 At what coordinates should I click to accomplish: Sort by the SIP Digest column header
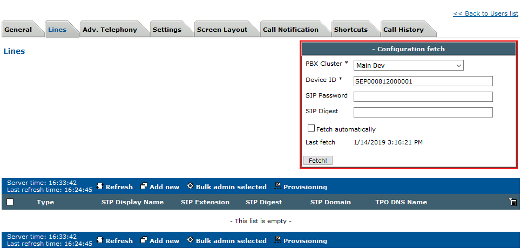[264, 202]
